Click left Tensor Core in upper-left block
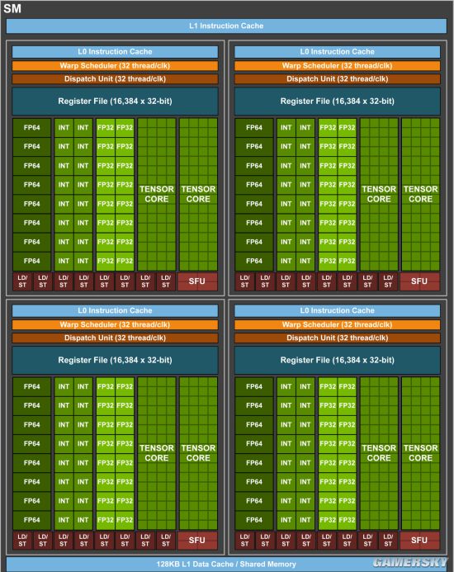The width and height of the screenshot is (454, 572). (x=157, y=194)
